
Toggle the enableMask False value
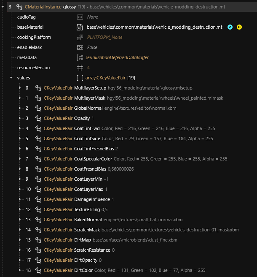pyautogui.click(x=92, y=47)
